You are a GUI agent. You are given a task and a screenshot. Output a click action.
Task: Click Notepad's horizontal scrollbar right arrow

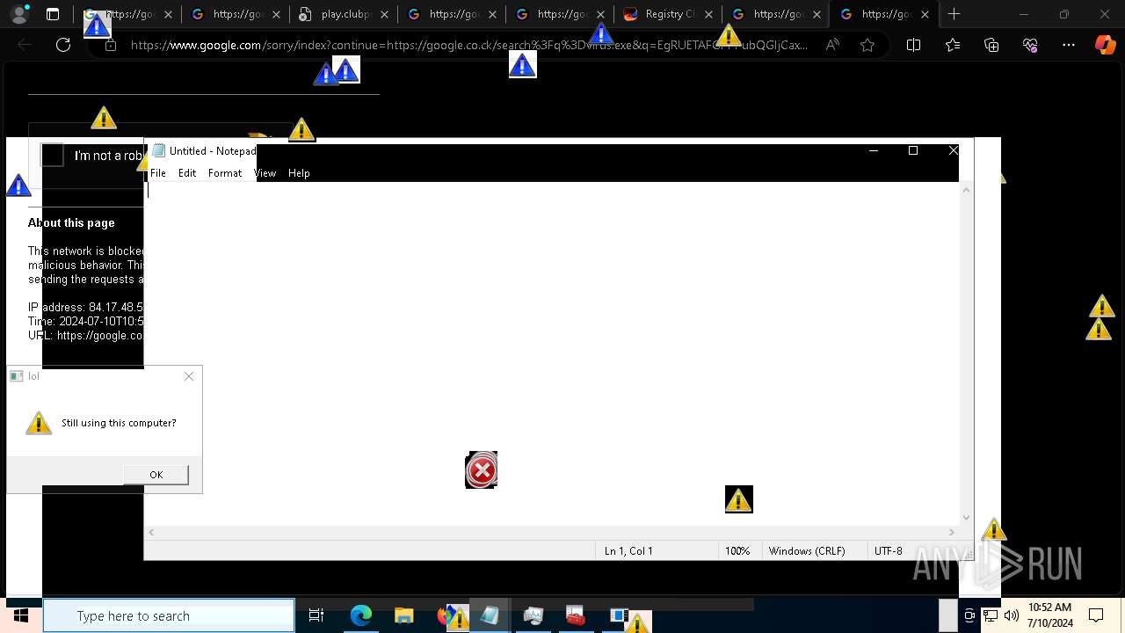(951, 532)
